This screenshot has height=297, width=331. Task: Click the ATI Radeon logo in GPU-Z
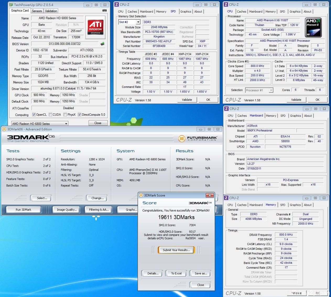point(95,27)
